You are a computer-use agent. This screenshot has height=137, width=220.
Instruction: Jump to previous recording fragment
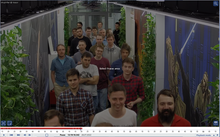11,135
